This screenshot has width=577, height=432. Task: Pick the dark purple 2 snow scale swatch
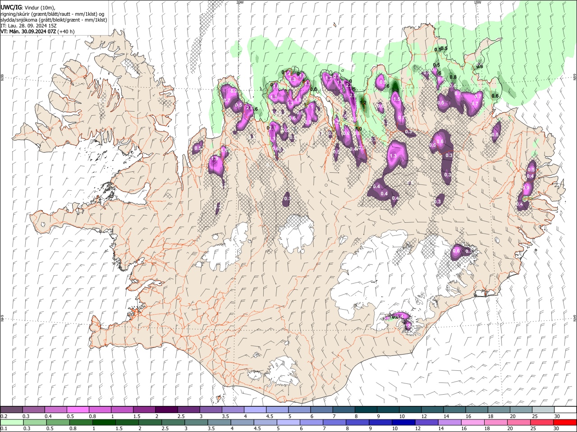coord(166,410)
